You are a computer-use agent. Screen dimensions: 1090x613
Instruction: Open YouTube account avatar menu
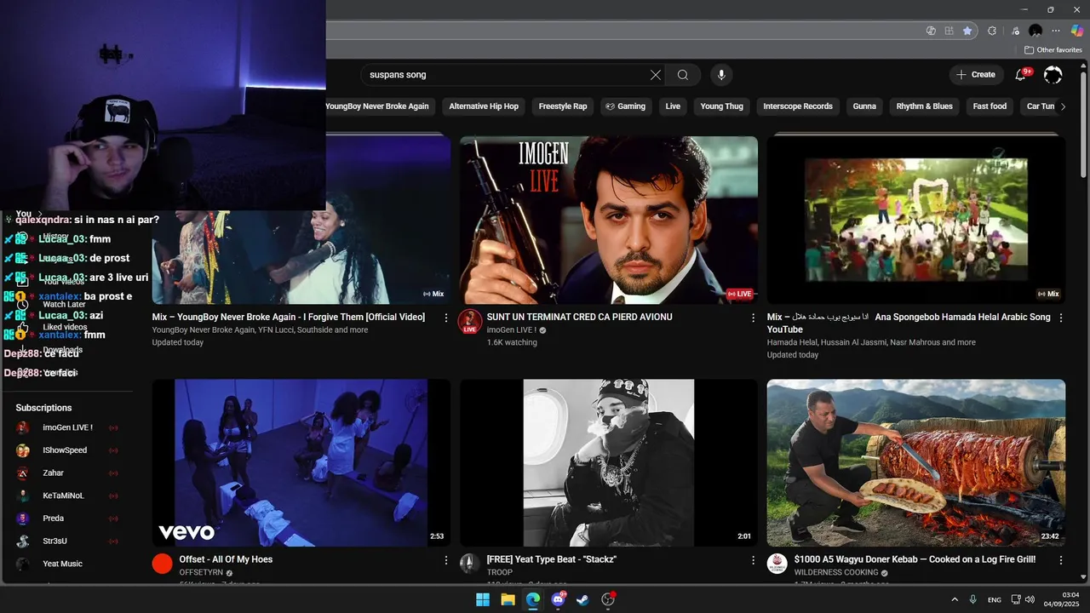click(1053, 75)
